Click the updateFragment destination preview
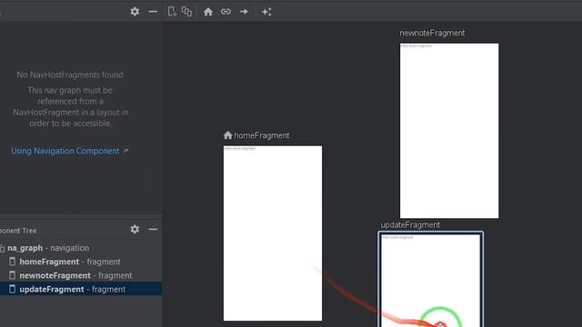The height and width of the screenshot is (327, 582). (x=430, y=280)
